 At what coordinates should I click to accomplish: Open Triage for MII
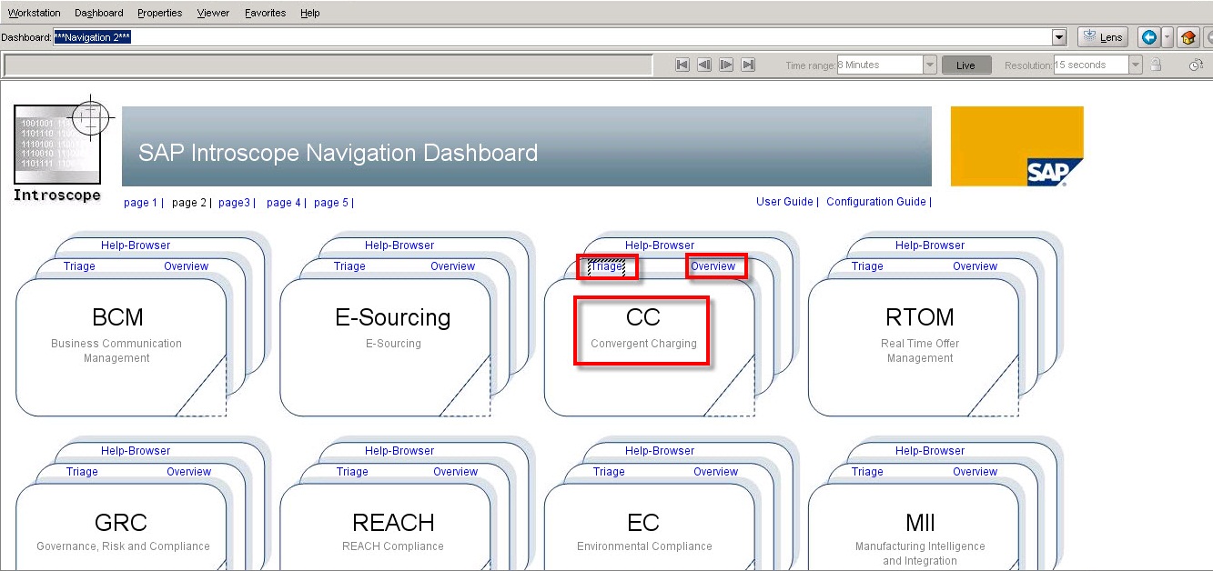pyautogui.click(x=867, y=472)
